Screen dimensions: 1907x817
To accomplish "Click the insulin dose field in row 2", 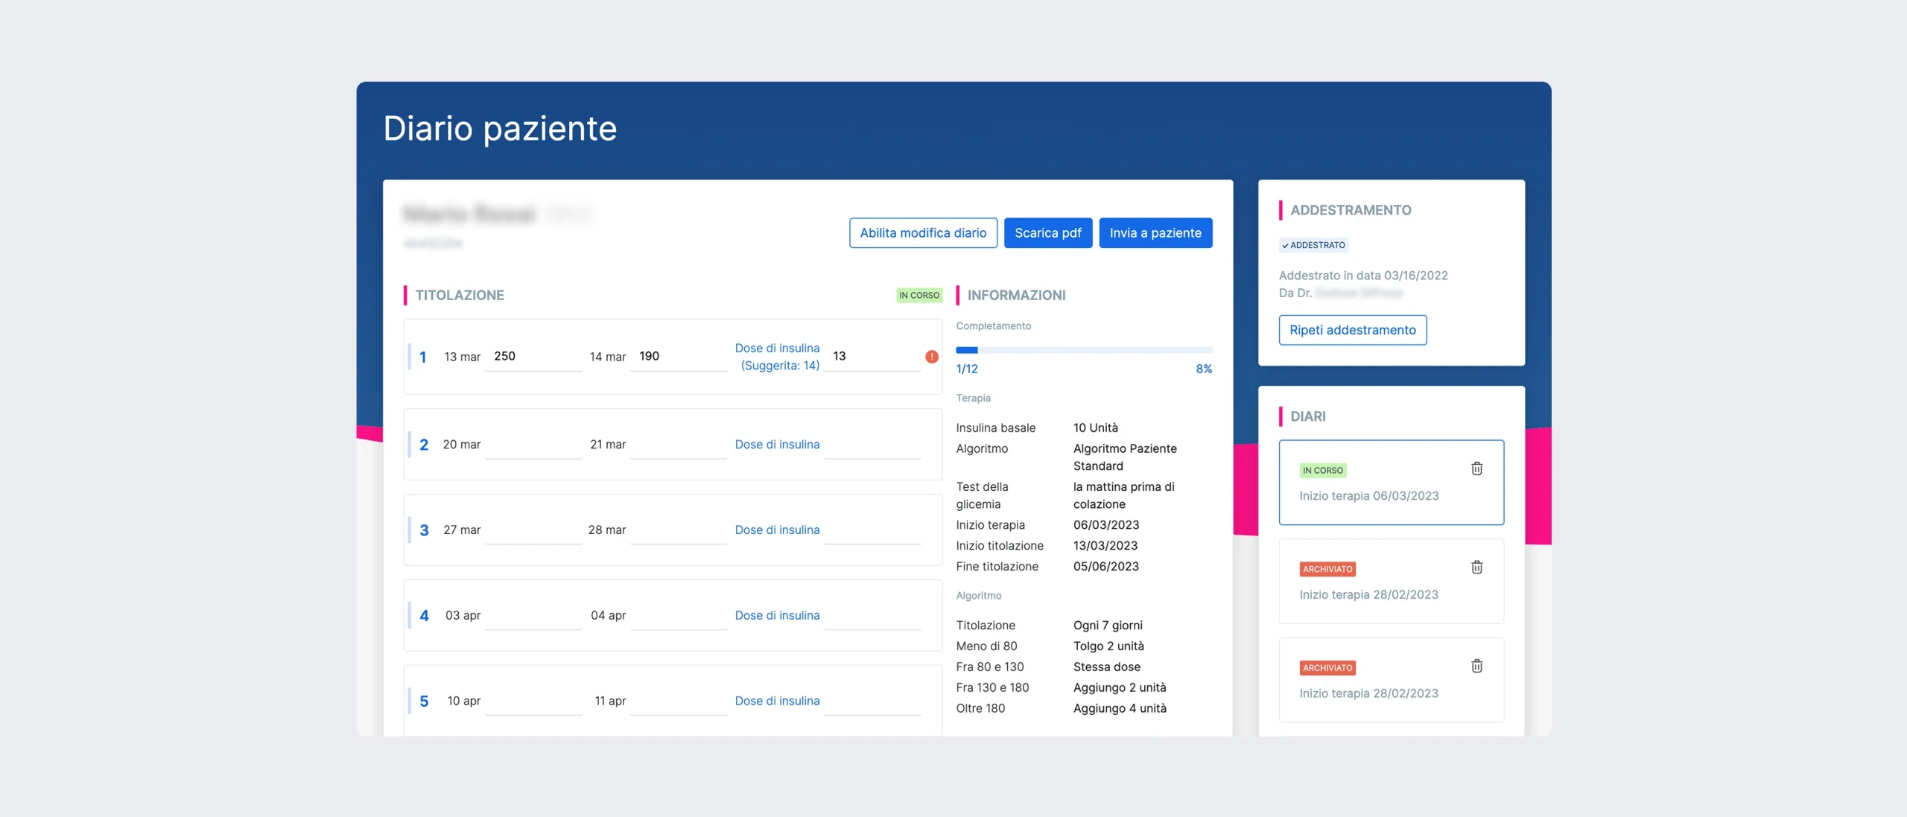I will point(872,445).
